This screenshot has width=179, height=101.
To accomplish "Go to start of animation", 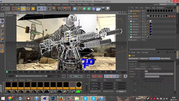I will point(64,76).
